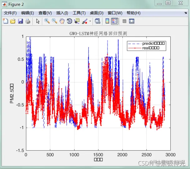Open the 帮助(H) menu

click(134, 13)
